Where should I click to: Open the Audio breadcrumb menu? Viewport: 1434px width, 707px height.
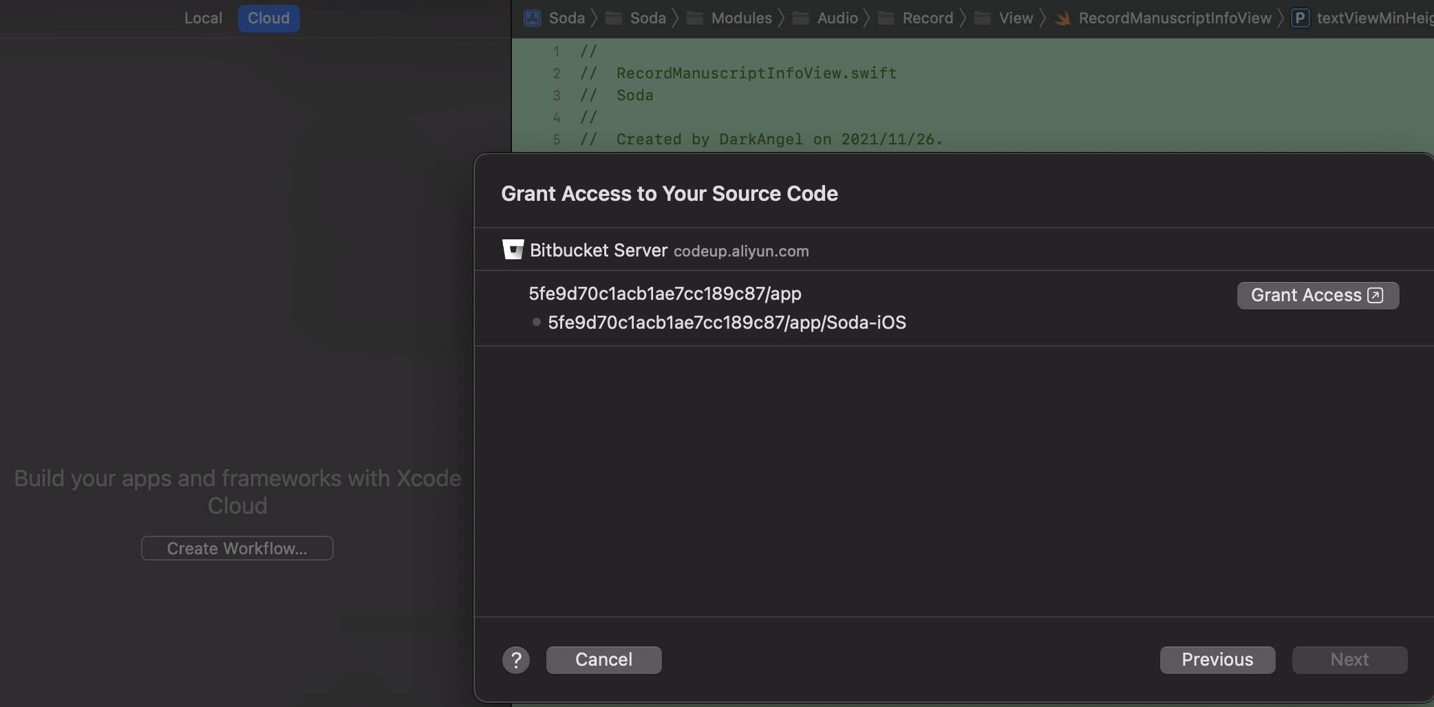point(837,18)
